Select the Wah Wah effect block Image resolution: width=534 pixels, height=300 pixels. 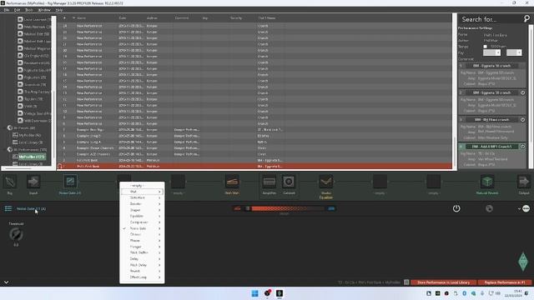[232, 182]
